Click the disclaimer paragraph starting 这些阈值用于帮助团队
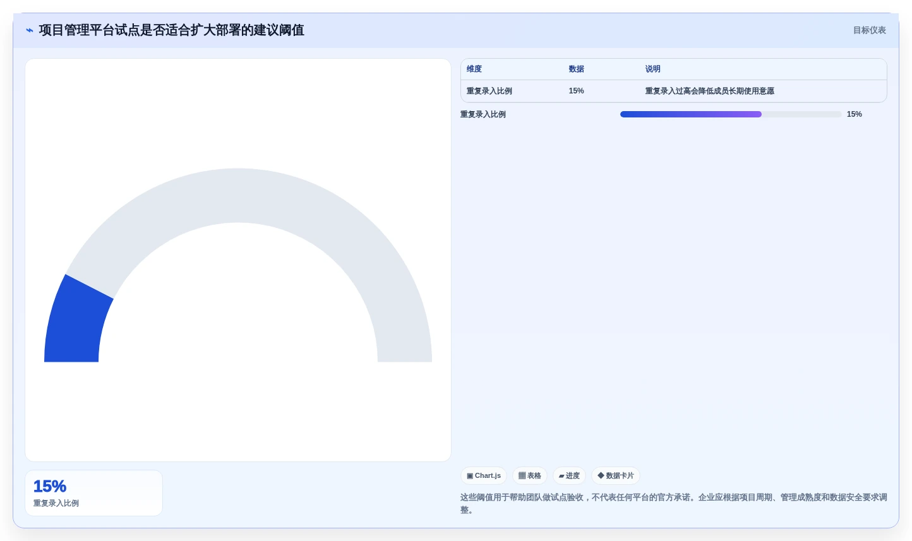Viewport: 912px width, 541px height. click(x=674, y=504)
